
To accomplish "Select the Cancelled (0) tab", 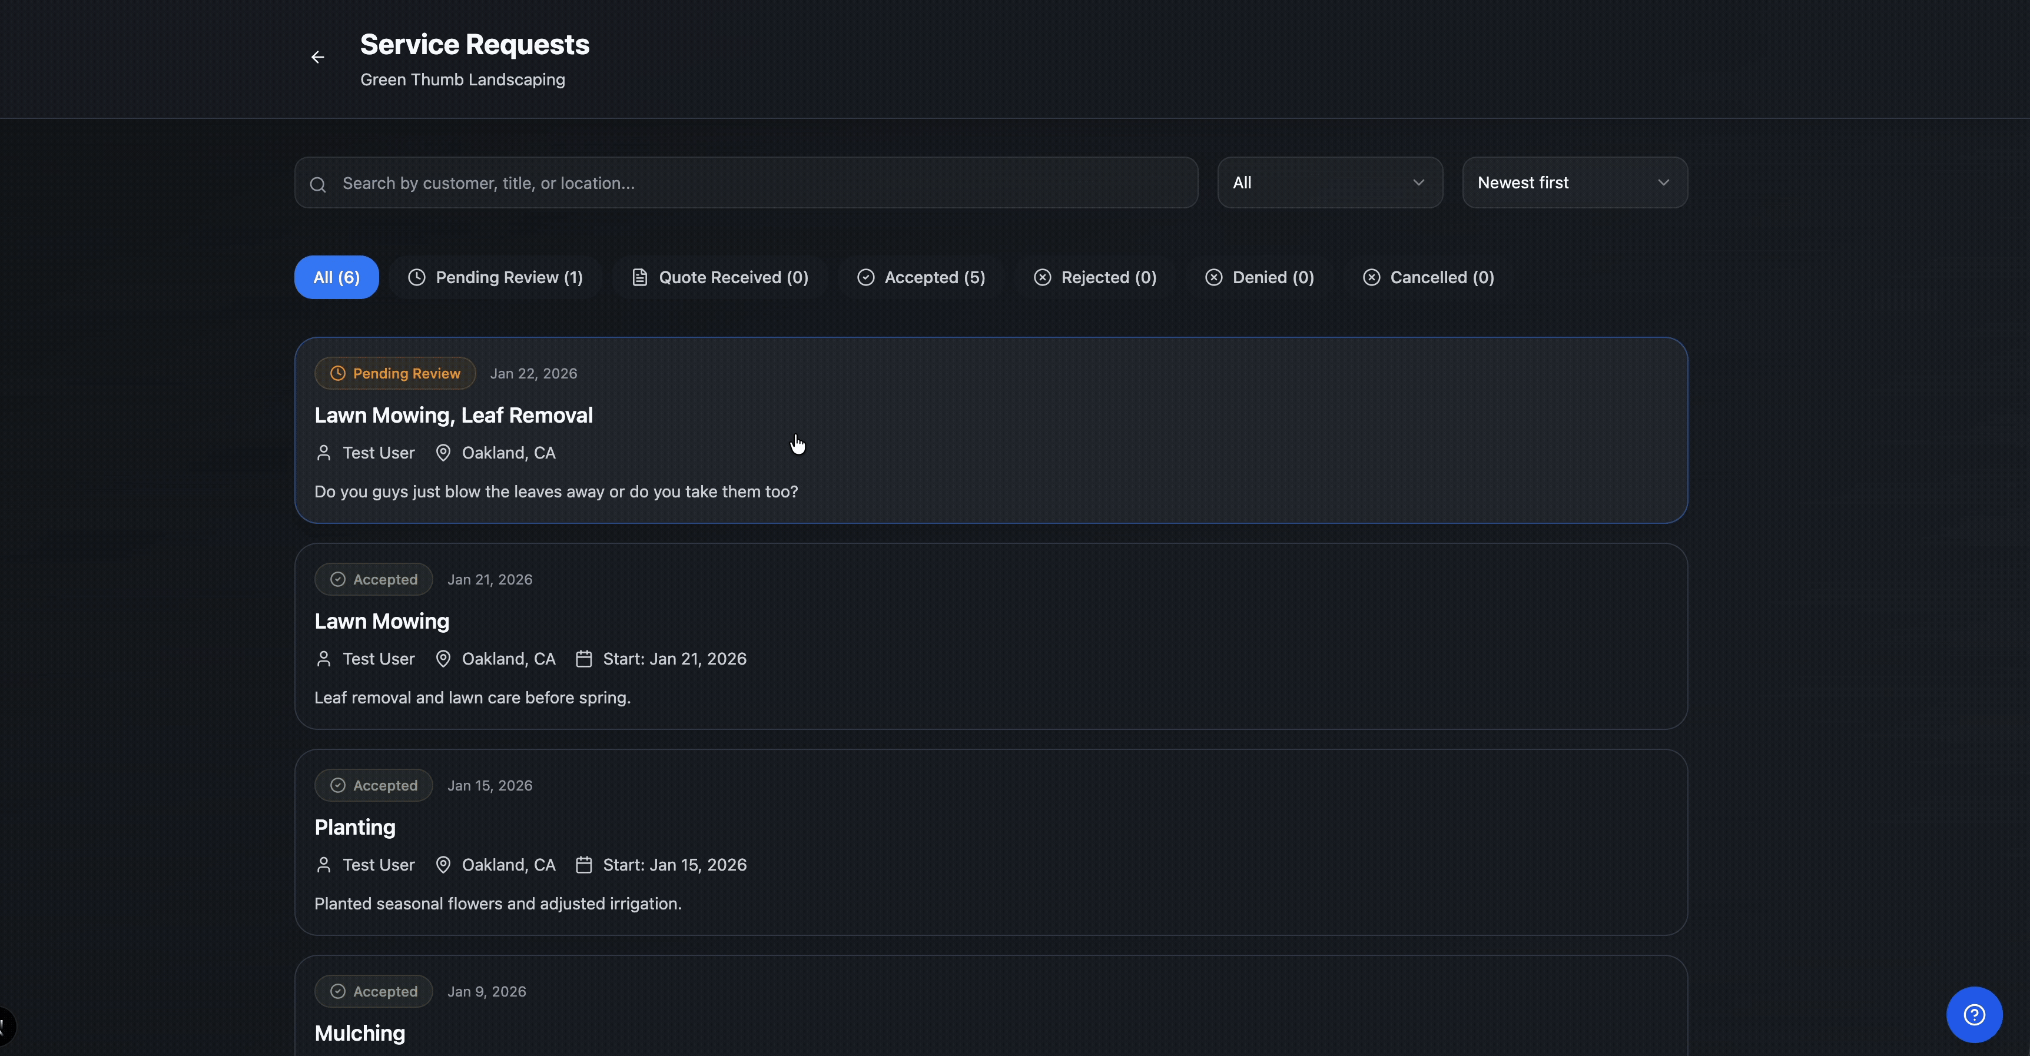I will [1428, 277].
